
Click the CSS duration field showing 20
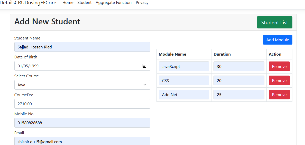tap(239, 80)
